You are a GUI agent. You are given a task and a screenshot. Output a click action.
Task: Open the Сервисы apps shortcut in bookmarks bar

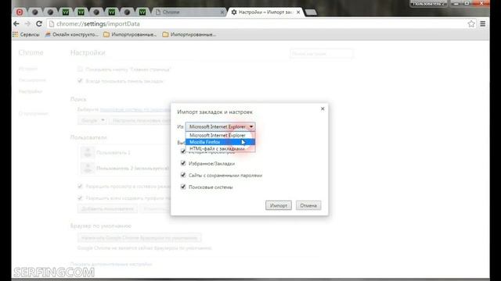coord(26,34)
